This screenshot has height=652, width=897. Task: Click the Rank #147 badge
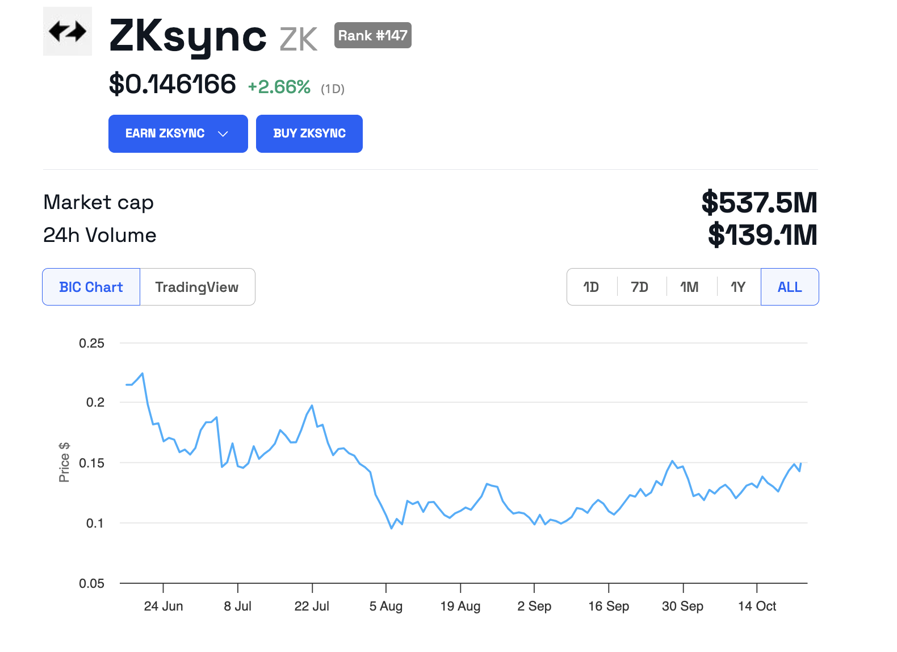pos(372,36)
